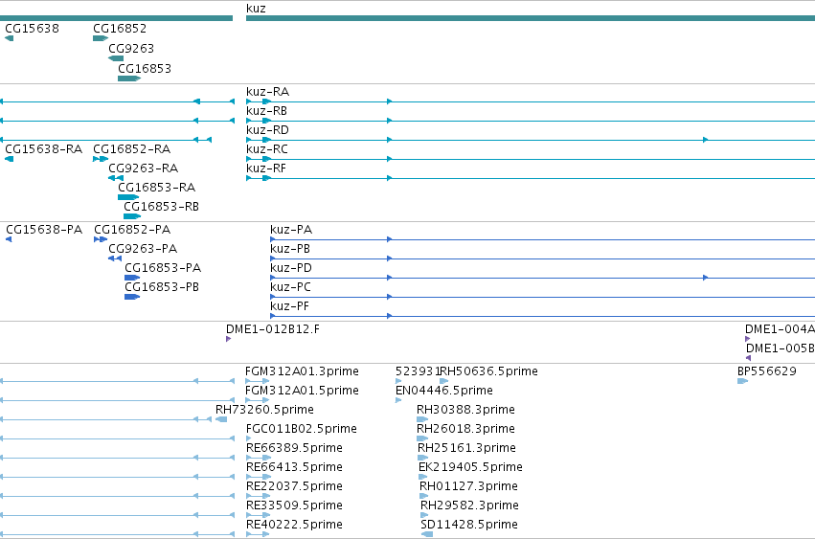The image size is (815, 539).
Task: Click the small triangle under CG15638-PA
Action: [x=9, y=239]
